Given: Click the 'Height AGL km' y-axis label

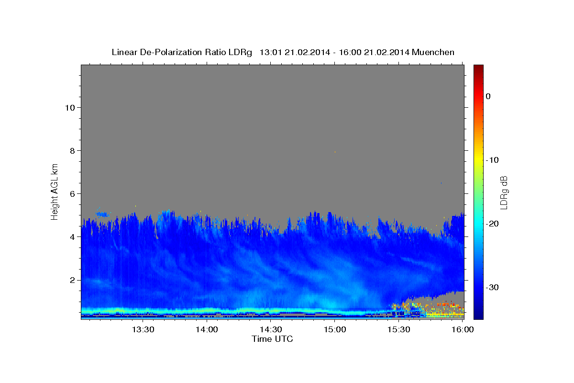Looking at the screenshot, I should coord(55,191).
